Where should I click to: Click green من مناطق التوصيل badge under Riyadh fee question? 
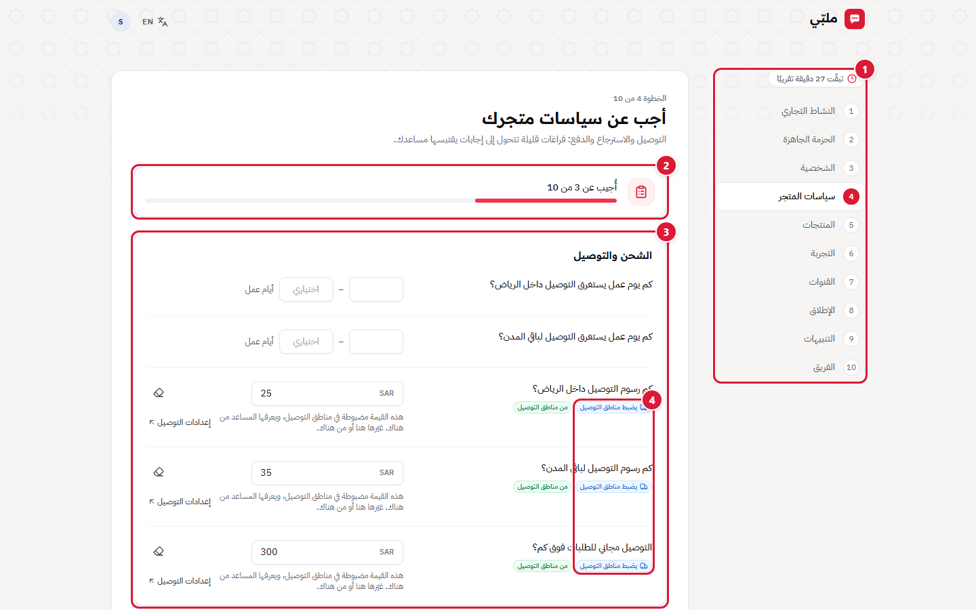click(x=542, y=407)
